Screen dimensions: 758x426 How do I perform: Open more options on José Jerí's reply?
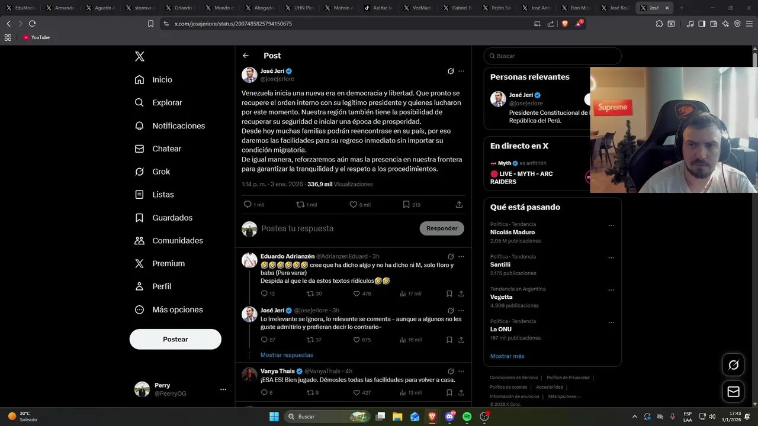[x=461, y=310]
